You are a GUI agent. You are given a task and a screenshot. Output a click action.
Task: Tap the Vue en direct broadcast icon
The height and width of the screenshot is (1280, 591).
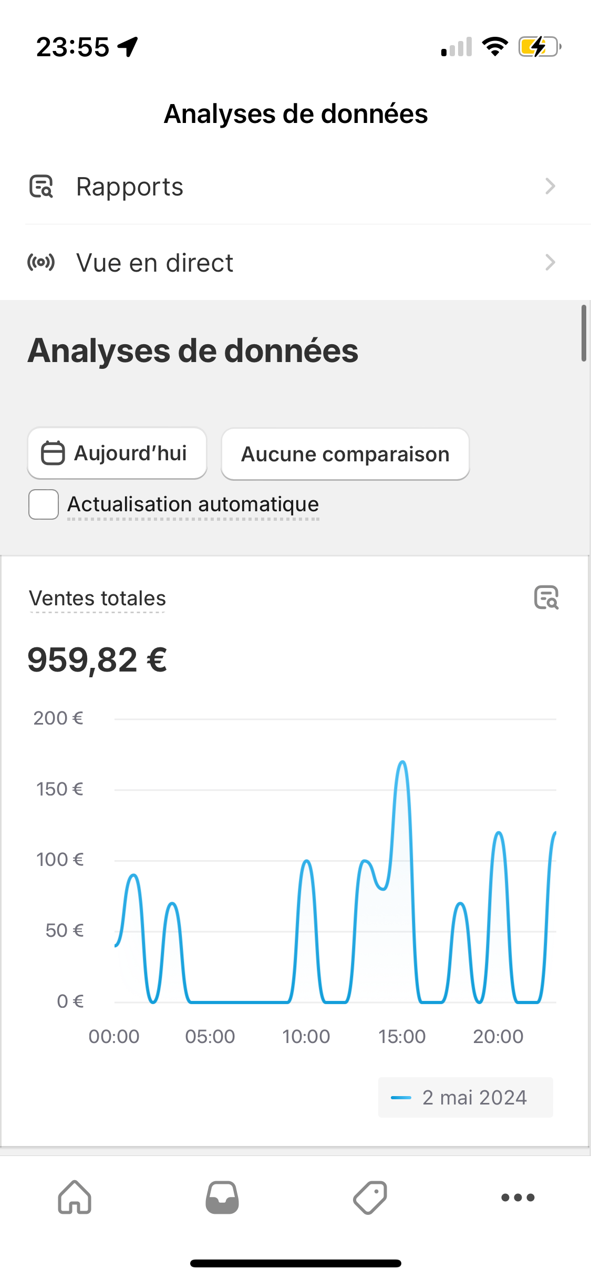41,262
